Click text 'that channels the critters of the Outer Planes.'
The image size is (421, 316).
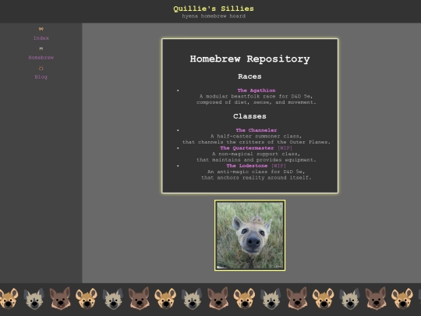(256, 142)
